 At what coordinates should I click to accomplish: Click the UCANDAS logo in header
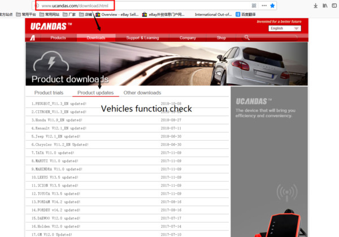pyautogui.click(x=51, y=27)
